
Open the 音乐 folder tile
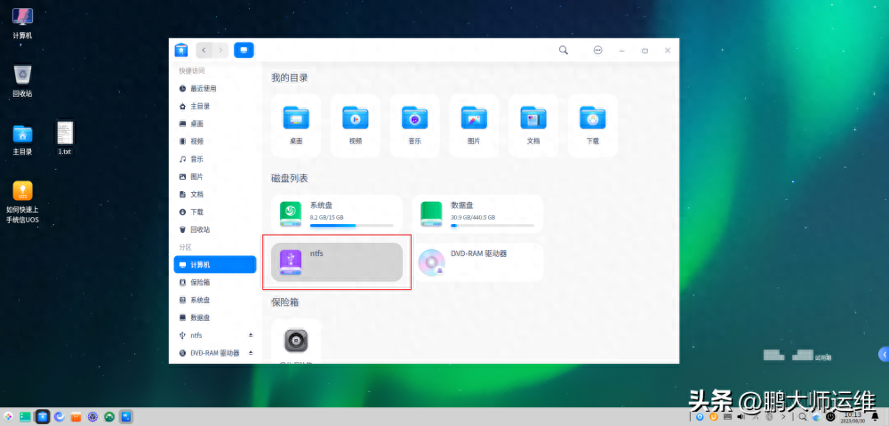point(414,125)
